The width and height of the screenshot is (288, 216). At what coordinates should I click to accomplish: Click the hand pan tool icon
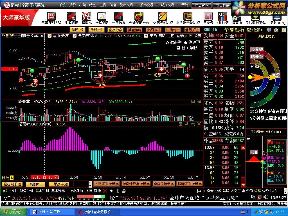(x=111, y=191)
